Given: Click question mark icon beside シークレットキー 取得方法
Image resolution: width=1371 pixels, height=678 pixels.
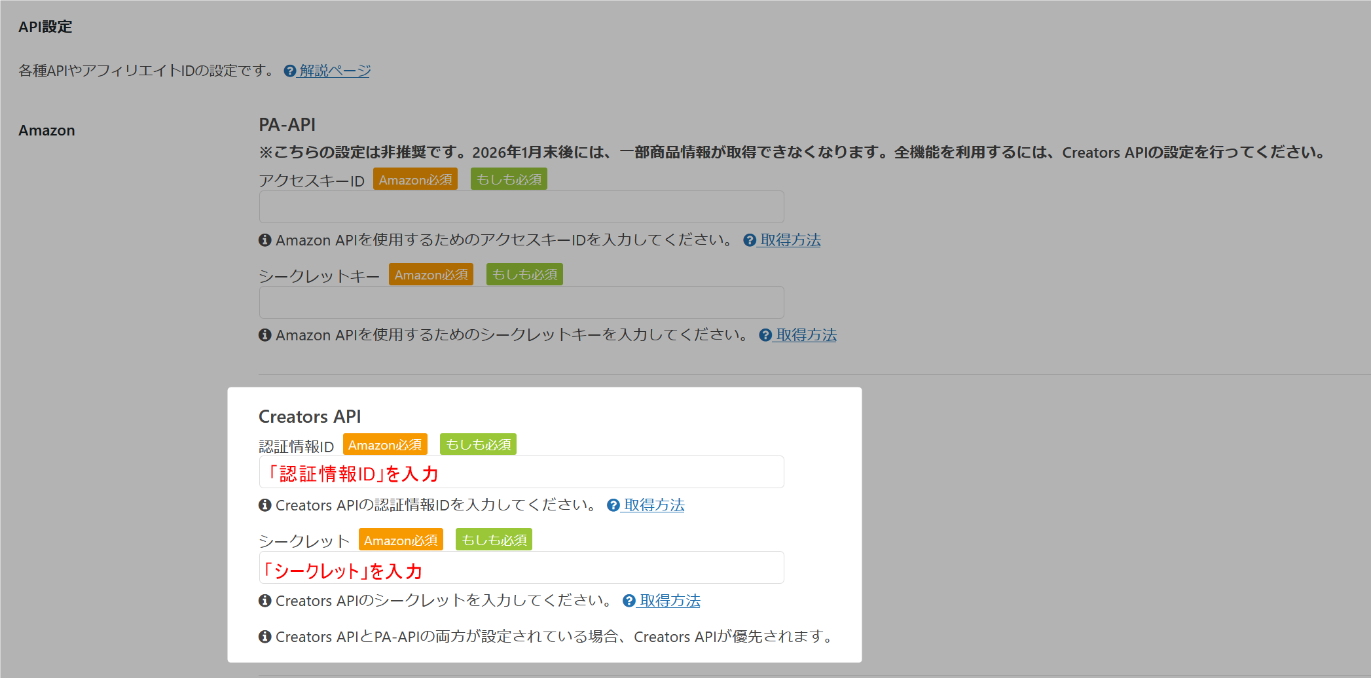Looking at the screenshot, I should tap(765, 335).
